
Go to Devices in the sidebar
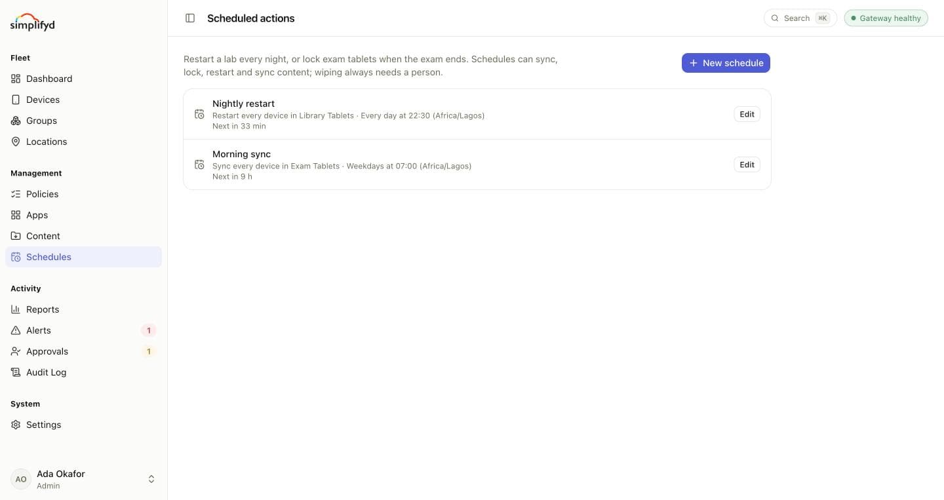click(83, 100)
